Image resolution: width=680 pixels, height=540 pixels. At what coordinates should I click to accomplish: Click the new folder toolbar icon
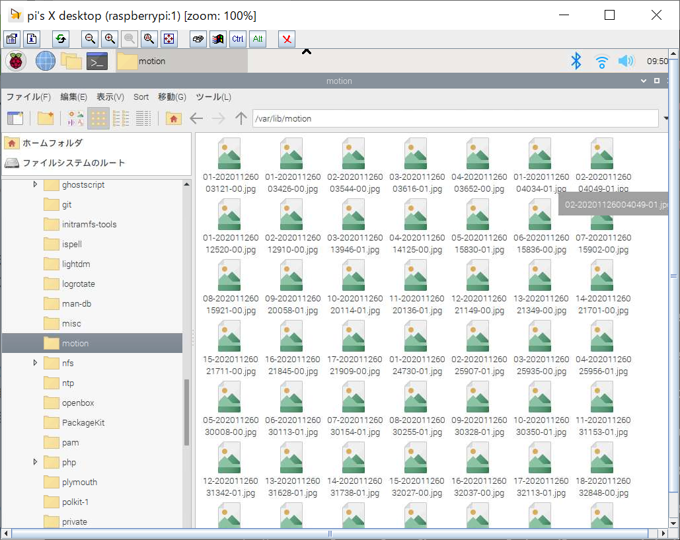coord(46,118)
